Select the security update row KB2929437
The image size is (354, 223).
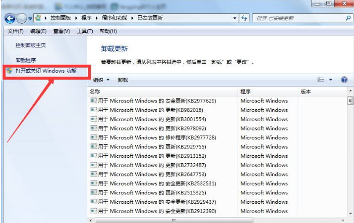tap(217, 202)
